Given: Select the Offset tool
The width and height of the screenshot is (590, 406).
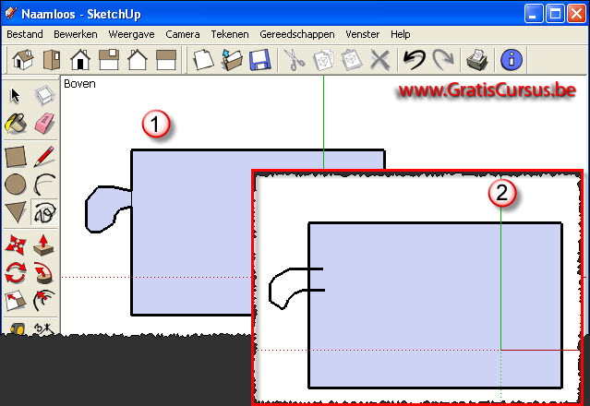Looking at the screenshot, I should 43,301.
